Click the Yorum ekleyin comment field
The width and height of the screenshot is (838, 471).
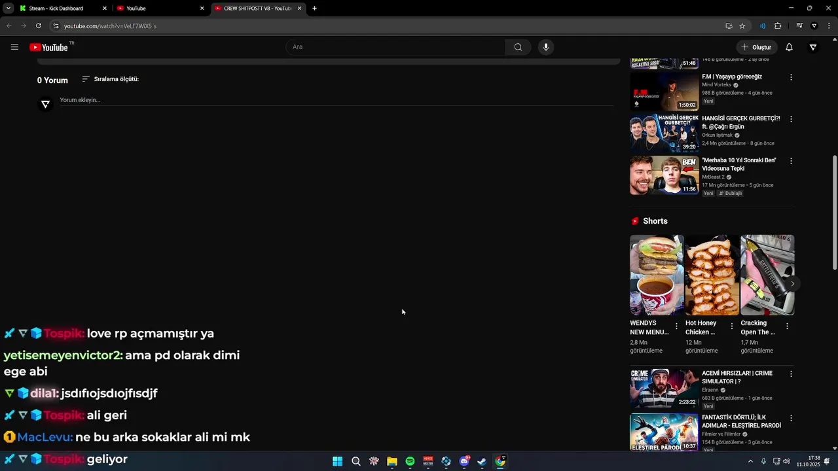tap(337, 100)
